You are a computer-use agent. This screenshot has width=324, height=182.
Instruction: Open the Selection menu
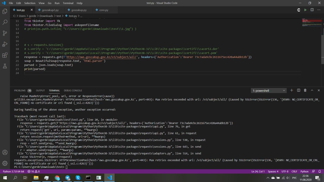point(30,3)
